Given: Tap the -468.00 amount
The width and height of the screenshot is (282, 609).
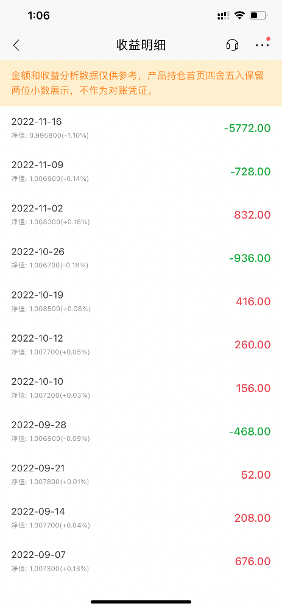Looking at the screenshot, I should [250, 432].
